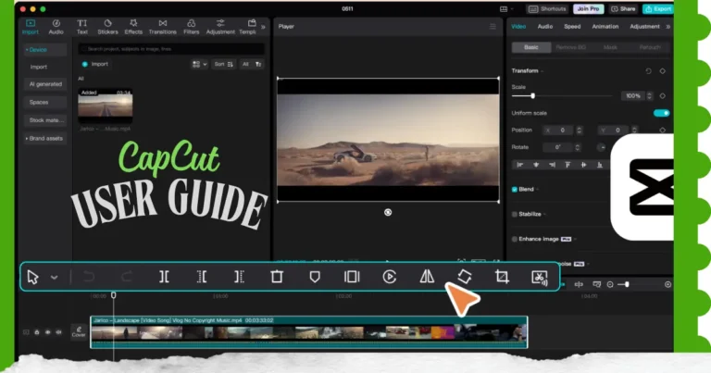The image size is (711, 373).
Task: Expand more inspector tabs with double chevron
Action: point(667,27)
